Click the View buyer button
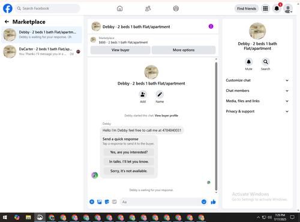Screen dimensions: 300x222 pyautogui.click(x=121, y=50)
